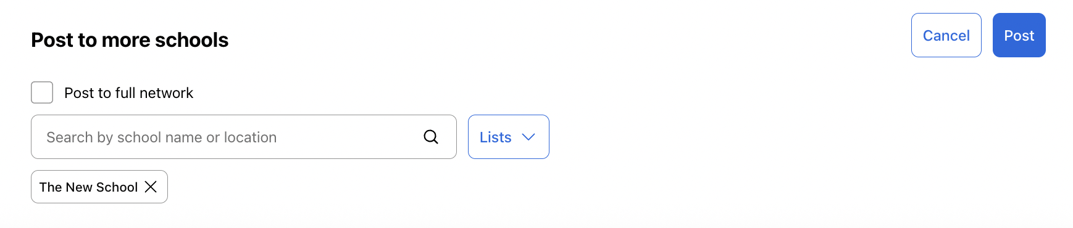1073x228 pixels.
Task: Click the X icon next to The New School
Action: [151, 187]
